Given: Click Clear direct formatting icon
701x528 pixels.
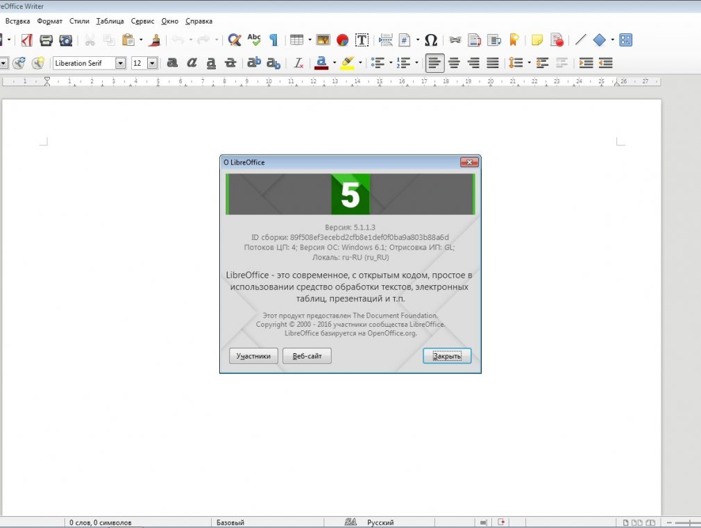Looking at the screenshot, I should [298, 63].
